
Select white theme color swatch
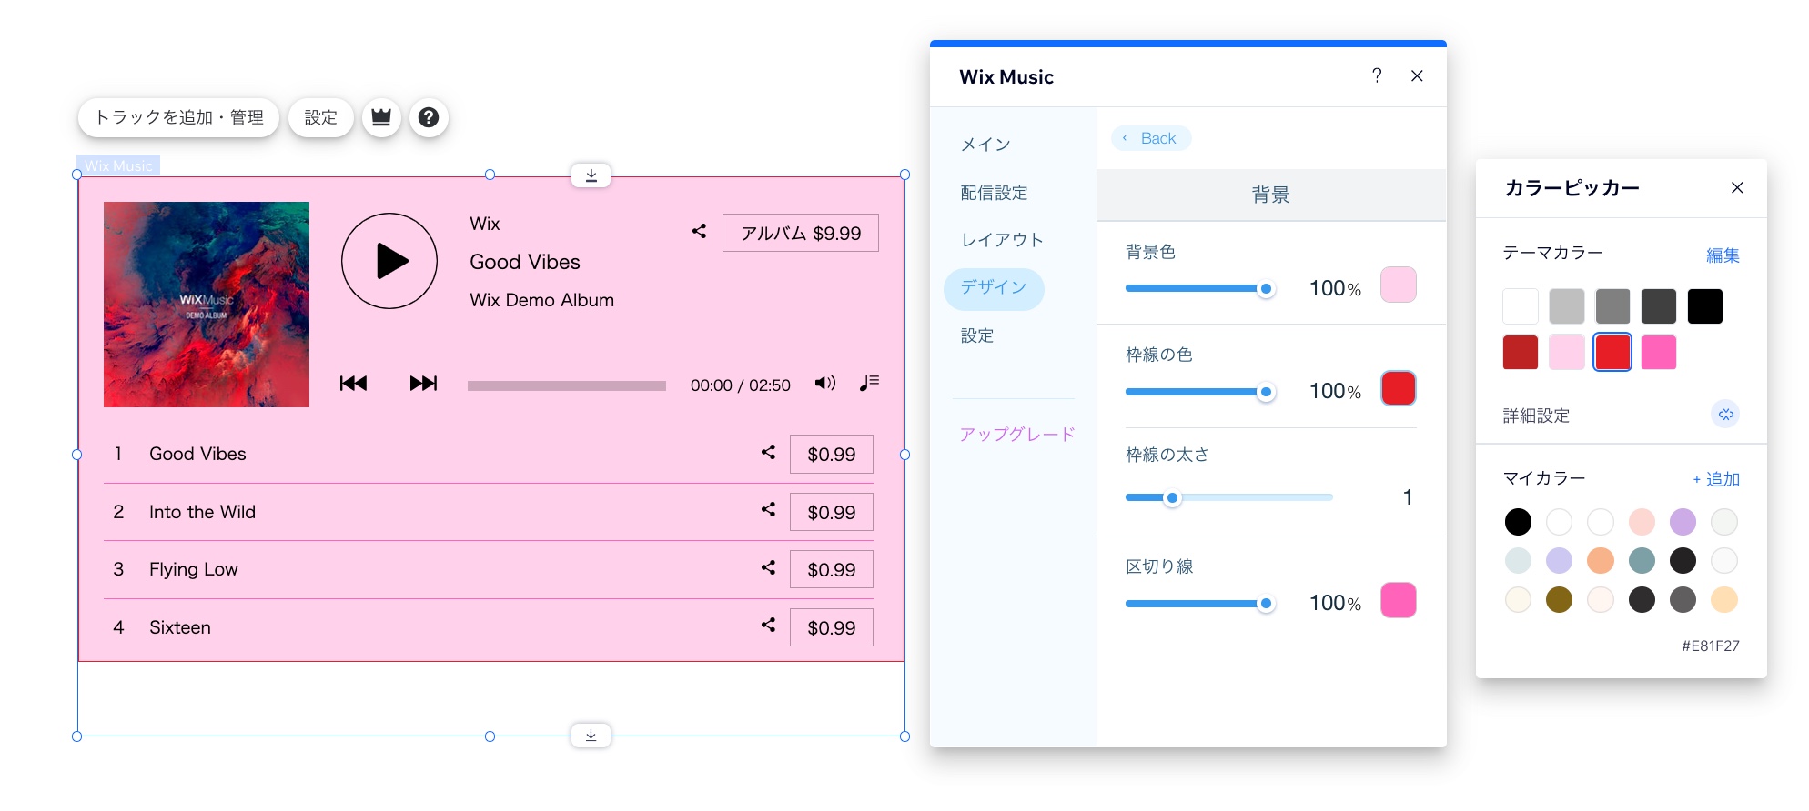[x=1521, y=306]
